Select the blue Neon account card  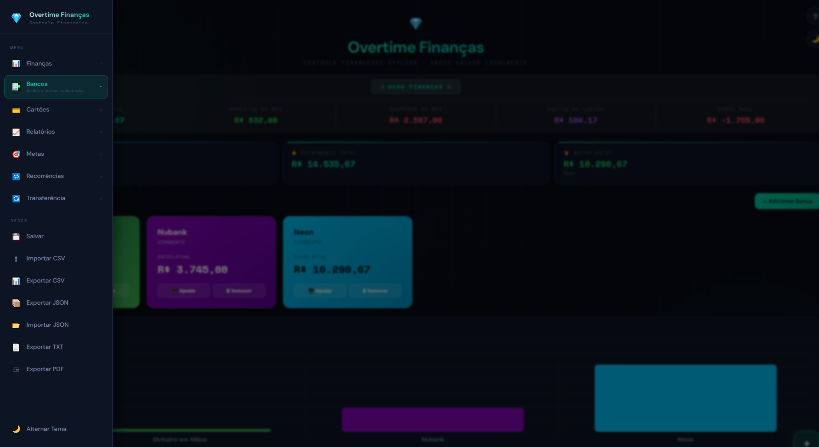(x=348, y=262)
